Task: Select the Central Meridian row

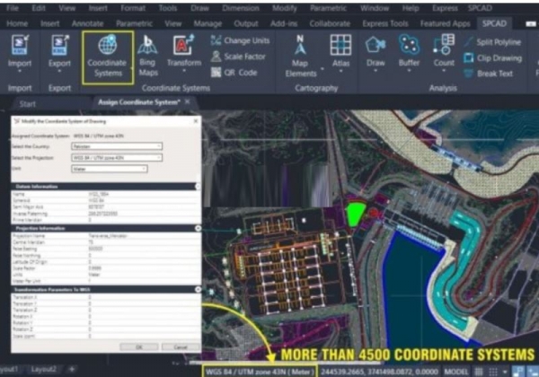Action: click(x=105, y=242)
